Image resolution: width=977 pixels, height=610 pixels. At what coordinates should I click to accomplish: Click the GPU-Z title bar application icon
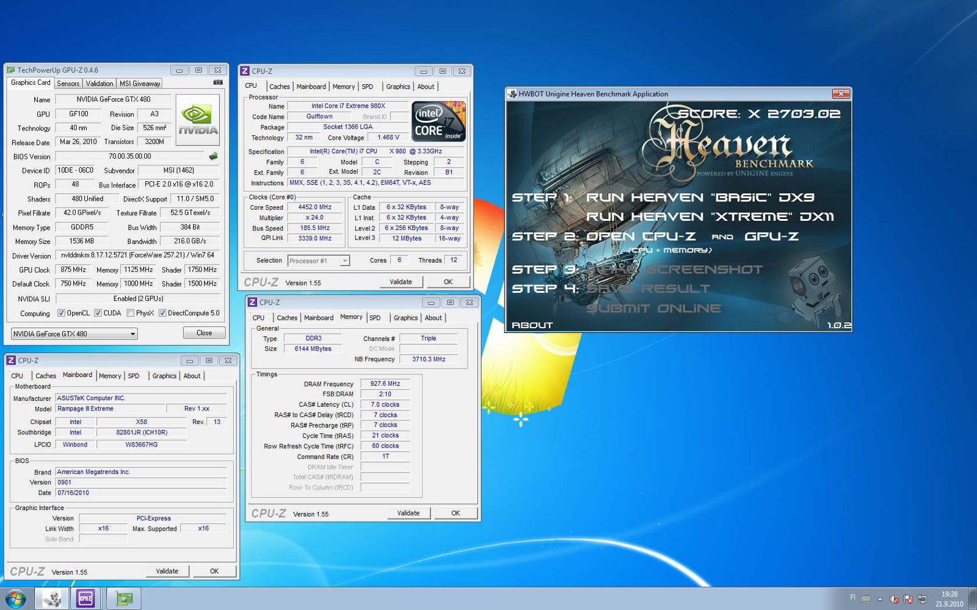click(x=11, y=70)
